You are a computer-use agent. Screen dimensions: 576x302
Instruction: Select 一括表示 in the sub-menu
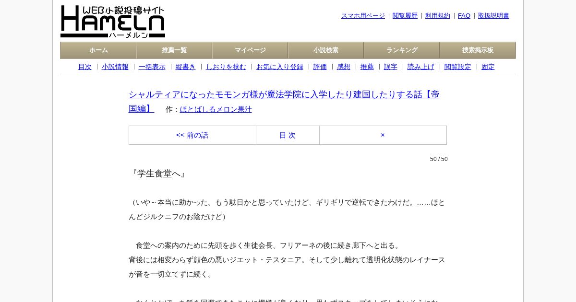152,67
